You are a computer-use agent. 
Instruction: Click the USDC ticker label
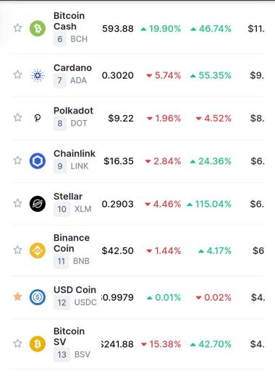85,302
